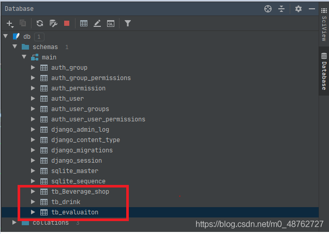Collapse the main schema arrow
The image size is (329, 234).
(24, 57)
